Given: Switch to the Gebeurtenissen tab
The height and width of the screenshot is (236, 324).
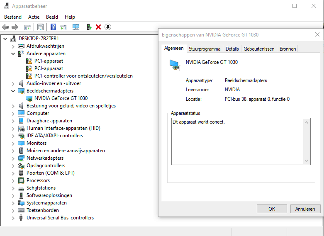Looking at the screenshot, I should (259, 49).
